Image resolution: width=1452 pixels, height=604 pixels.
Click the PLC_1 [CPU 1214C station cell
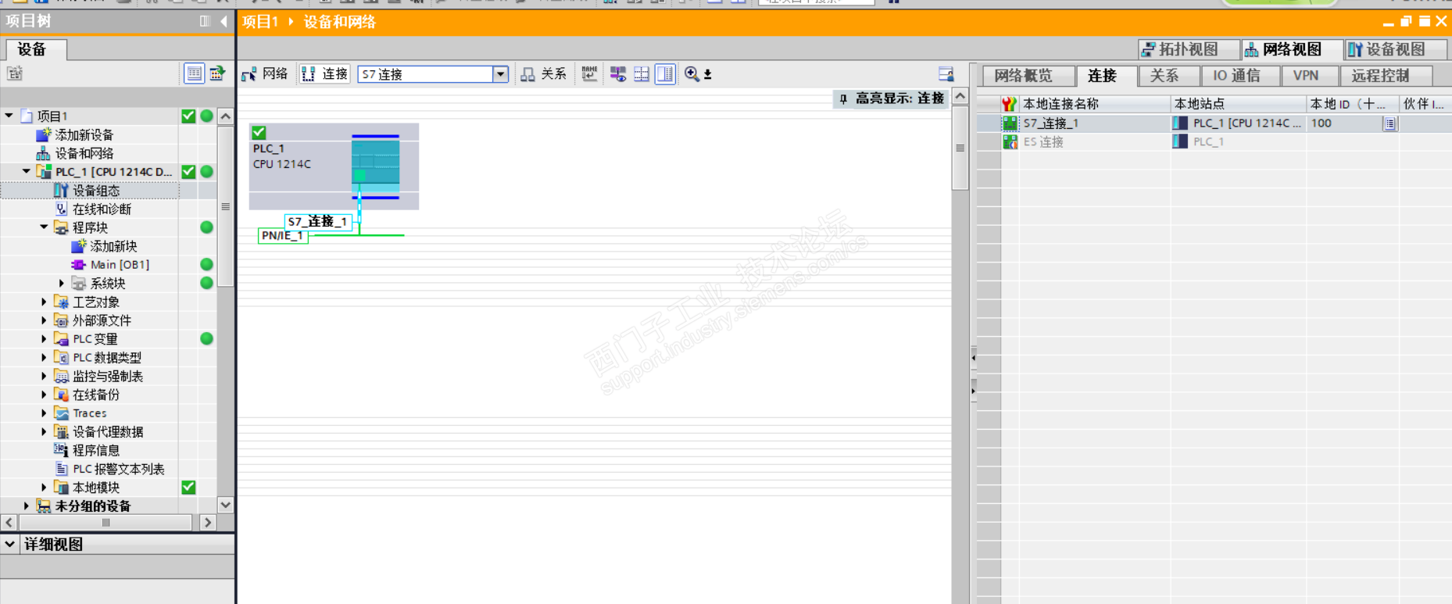(1239, 123)
